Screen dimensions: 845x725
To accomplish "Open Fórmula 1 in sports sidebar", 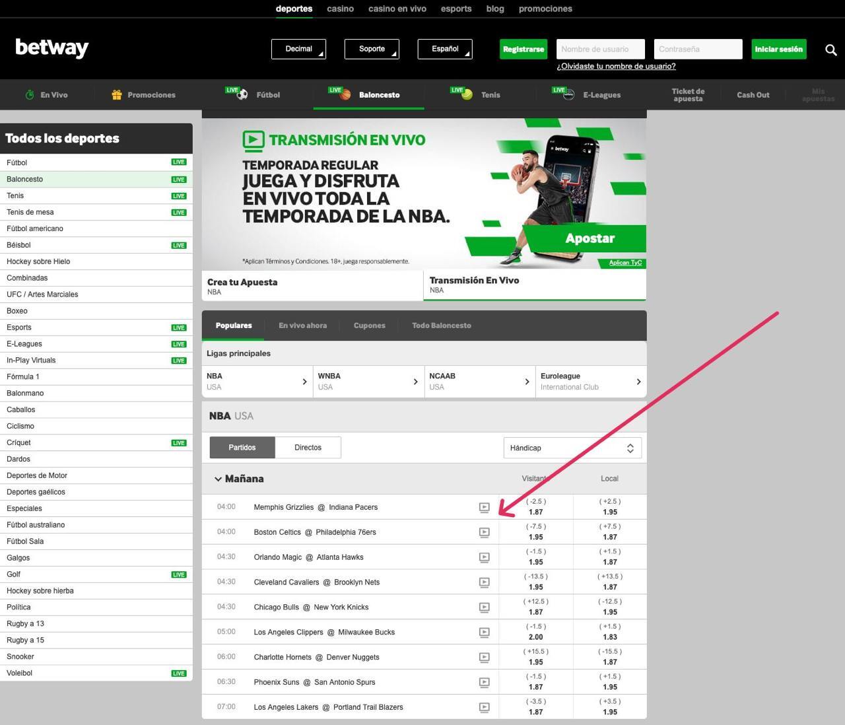I will pyautogui.click(x=96, y=377).
